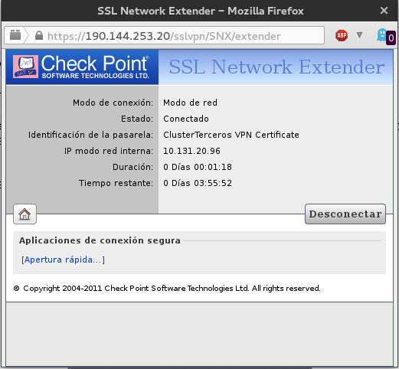Click the Duración label
Viewport: 399px width, 369px height.
pos(132,167)
